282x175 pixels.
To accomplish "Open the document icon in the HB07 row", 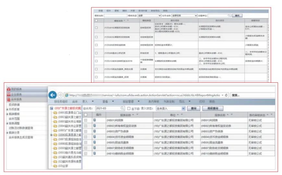I will 95,148.
